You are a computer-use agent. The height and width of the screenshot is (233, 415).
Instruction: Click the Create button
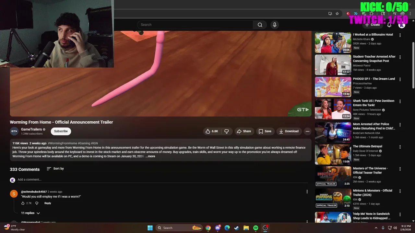[x=372, y=25]
